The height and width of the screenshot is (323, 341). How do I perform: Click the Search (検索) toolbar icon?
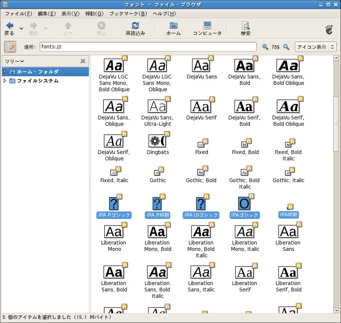tap(246, 26)
